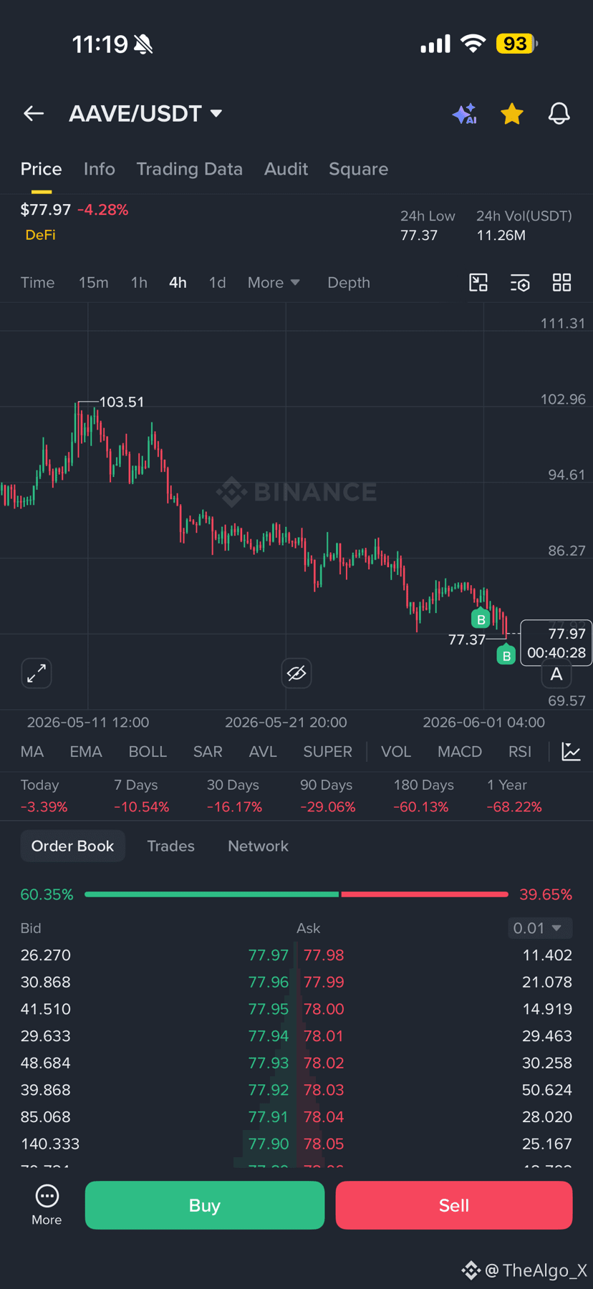Open the Square tab
The image size is (593, 1289).
(x=358, y=169)
